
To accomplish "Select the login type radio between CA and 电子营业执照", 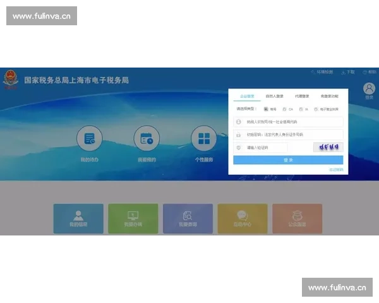I will (x=301, y=109).
